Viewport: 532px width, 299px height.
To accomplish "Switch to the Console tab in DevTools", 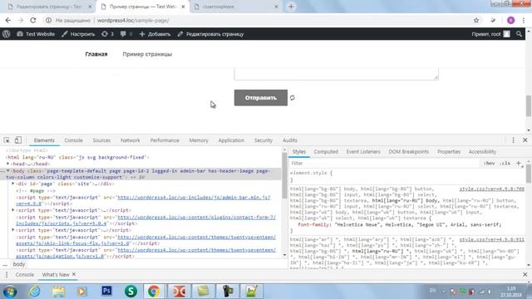I will [74, 140].
